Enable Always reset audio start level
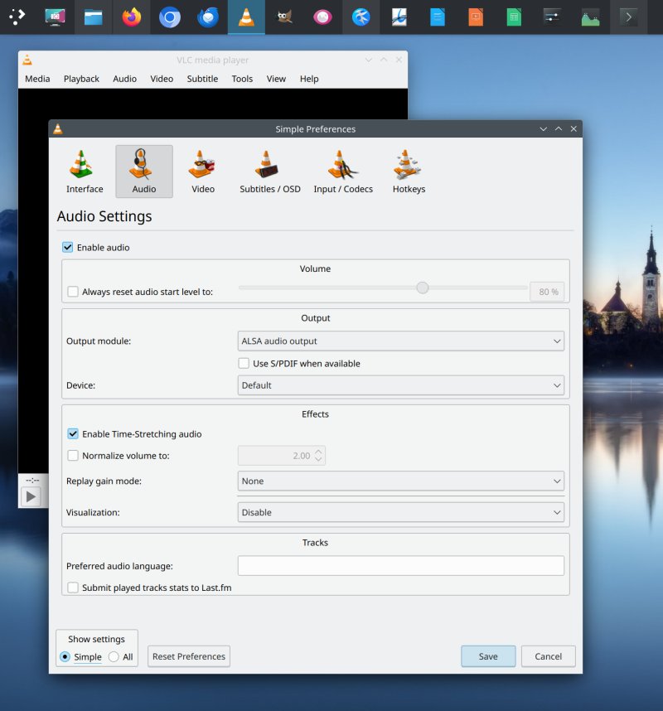 click(x=74, y=292)
